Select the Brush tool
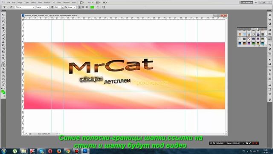273x154 pixels. pyautogui.click(x=3, y=38)
